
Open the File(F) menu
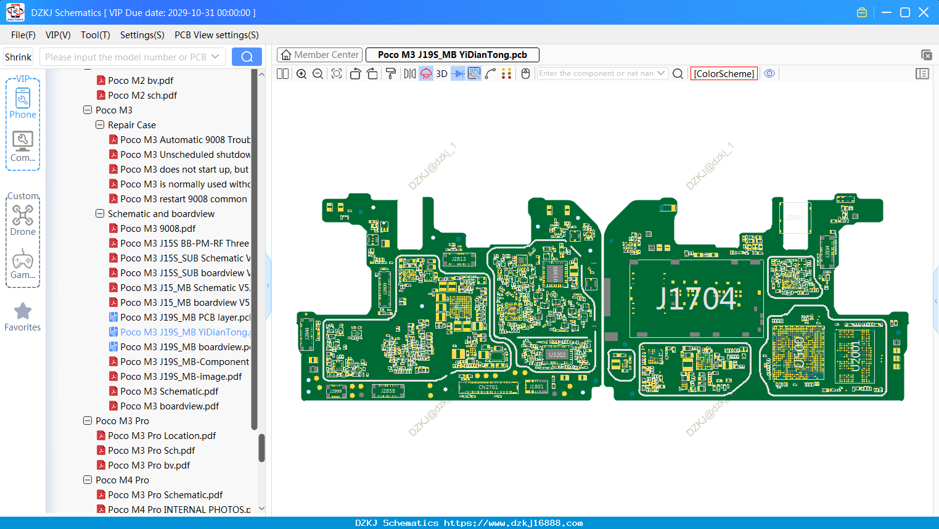(23, 35)
